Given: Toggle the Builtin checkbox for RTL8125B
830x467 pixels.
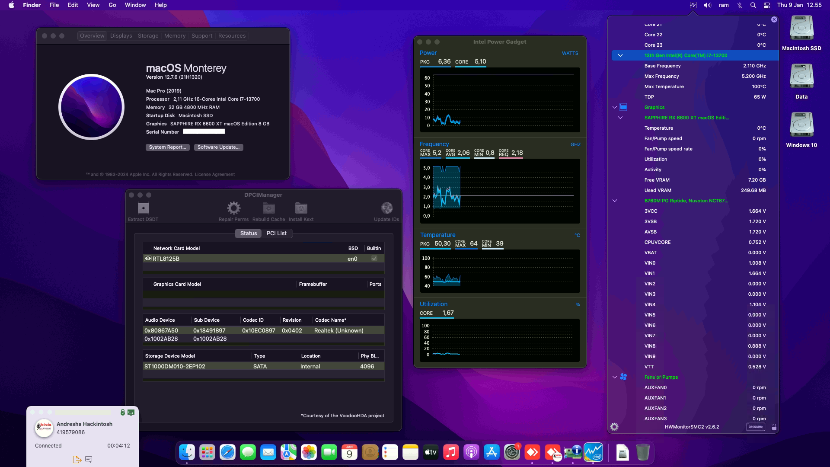Looking at the screenshot, I should [x=373, y=259].
